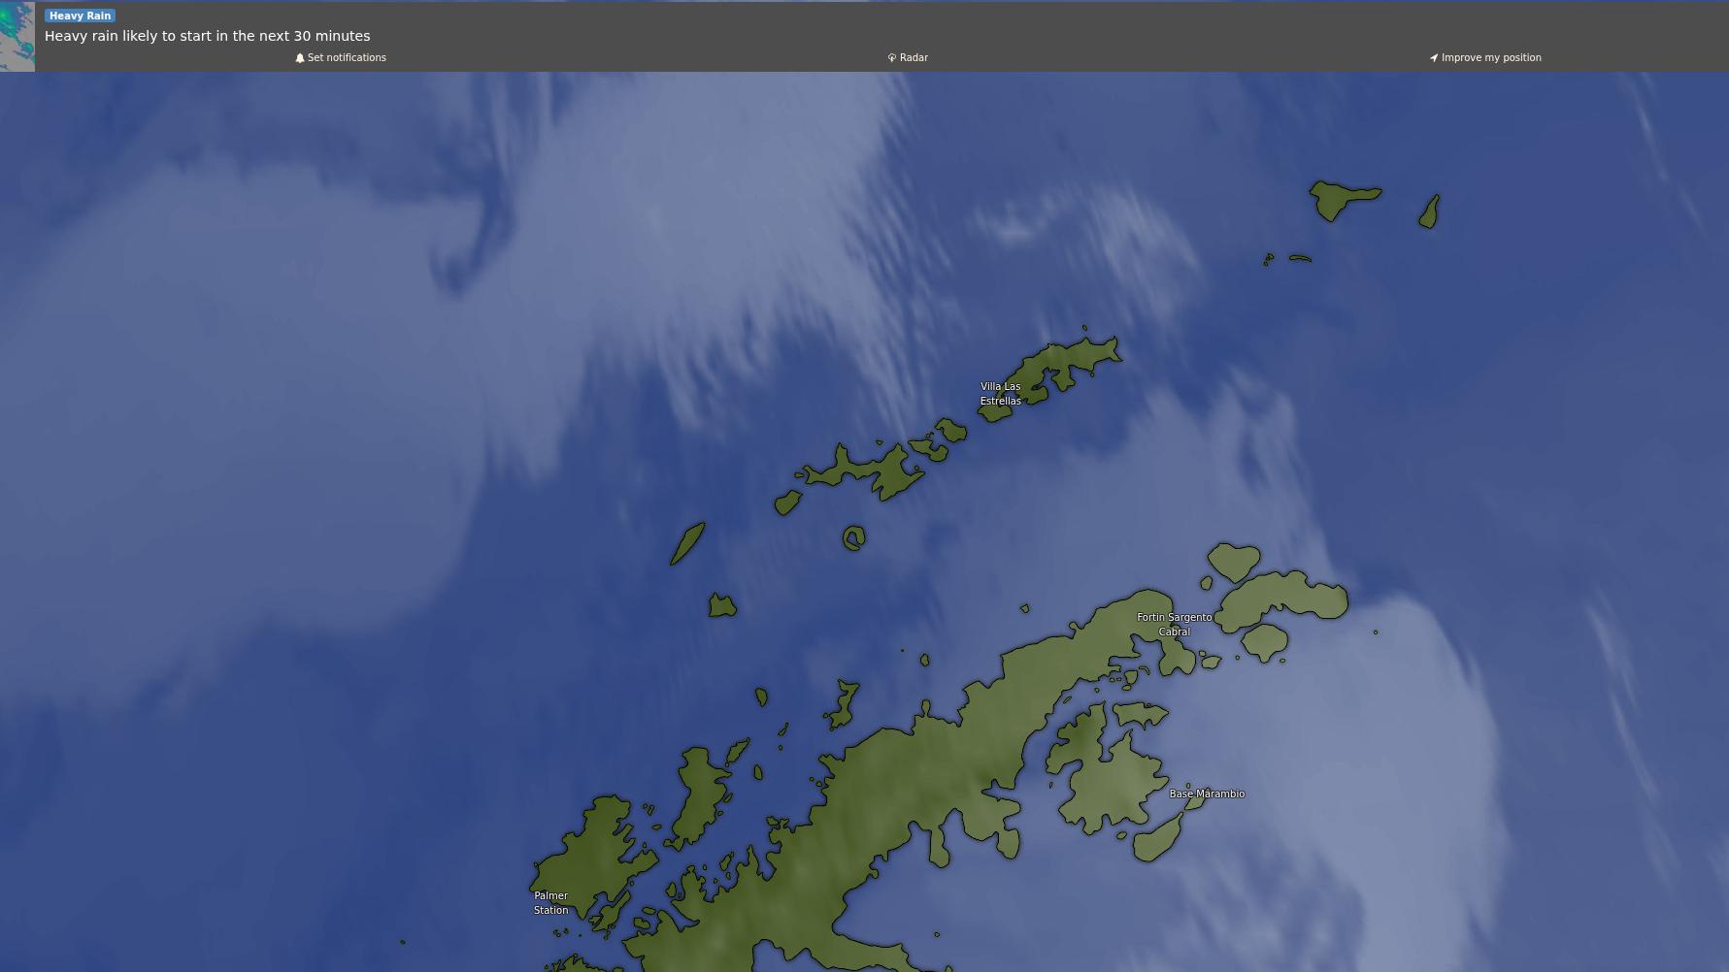Select the Villa Las Estrellas map label
The height and width of the screenshot is (972, 1729).
pyautogui.click(x=1000, y=394)
